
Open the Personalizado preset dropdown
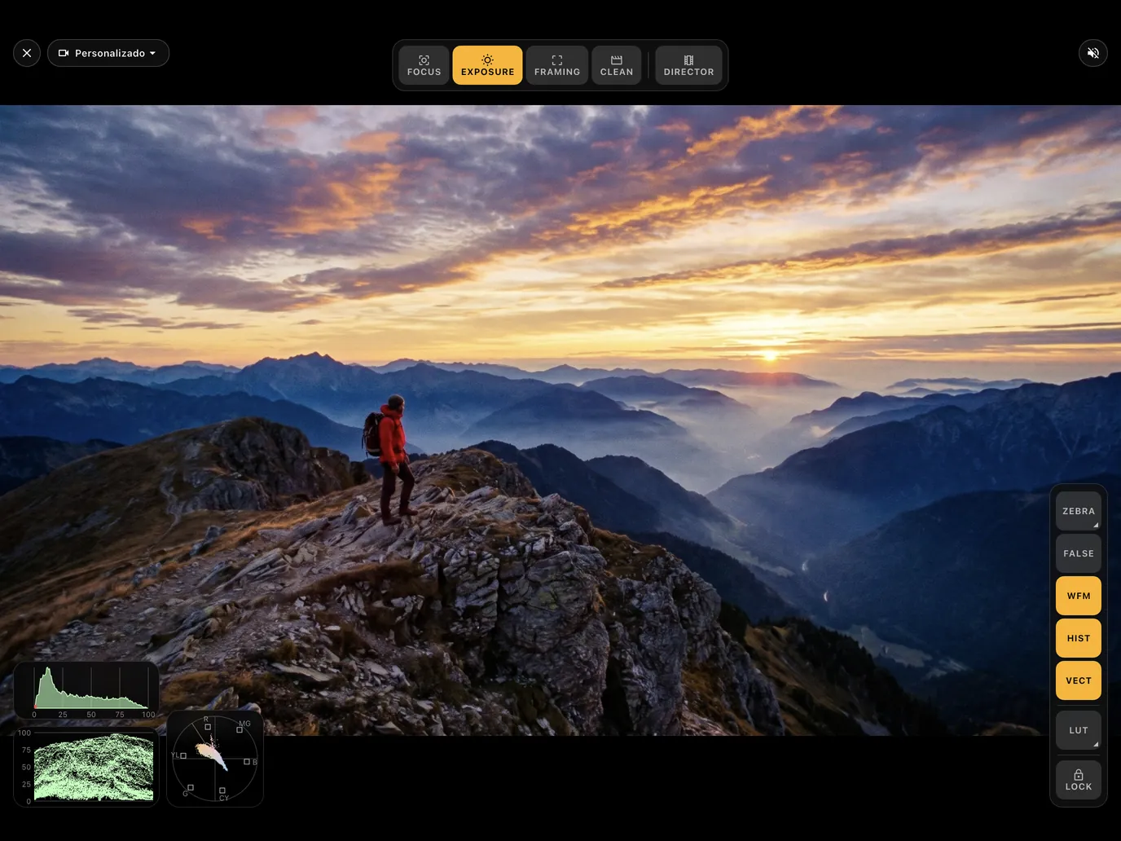(x=108, y=53)
